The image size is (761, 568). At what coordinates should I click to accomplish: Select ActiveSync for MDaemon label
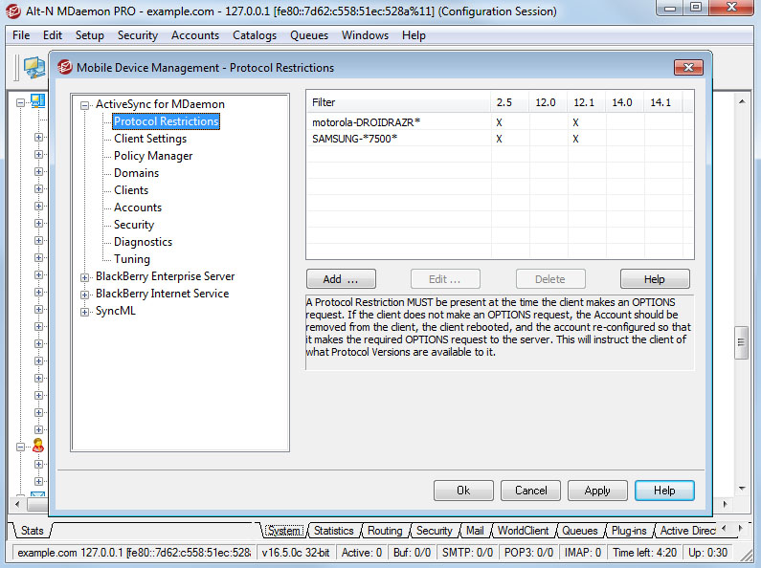click(x=160, y=104)
